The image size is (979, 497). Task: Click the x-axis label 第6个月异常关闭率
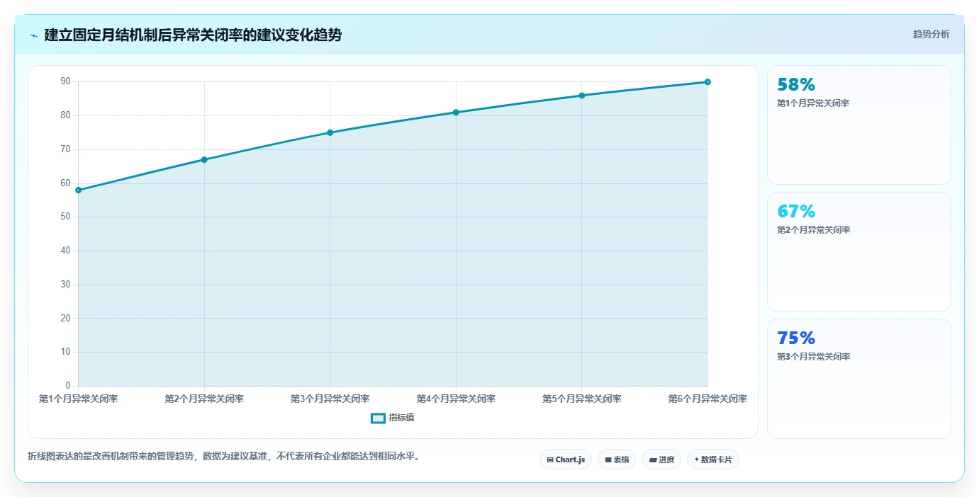click(x=707, y=399)
